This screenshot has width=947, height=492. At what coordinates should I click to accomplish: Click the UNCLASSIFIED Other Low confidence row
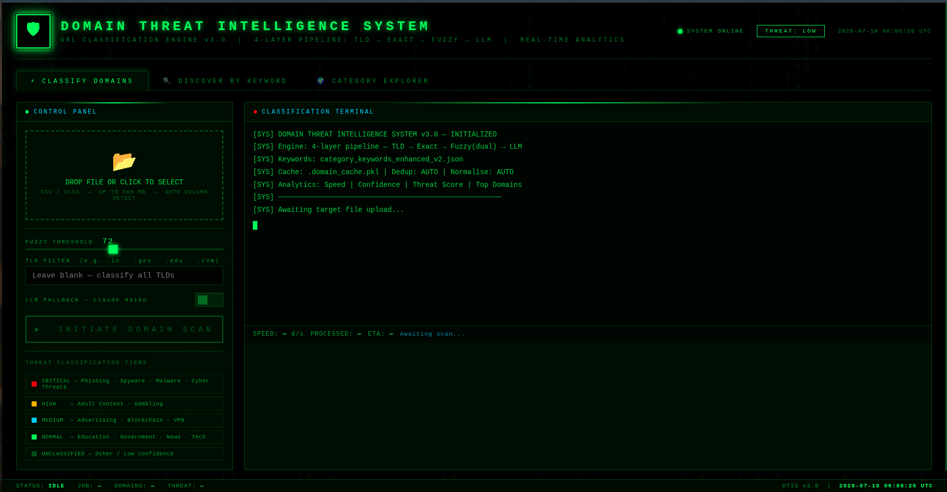click(x=124, y=454)
